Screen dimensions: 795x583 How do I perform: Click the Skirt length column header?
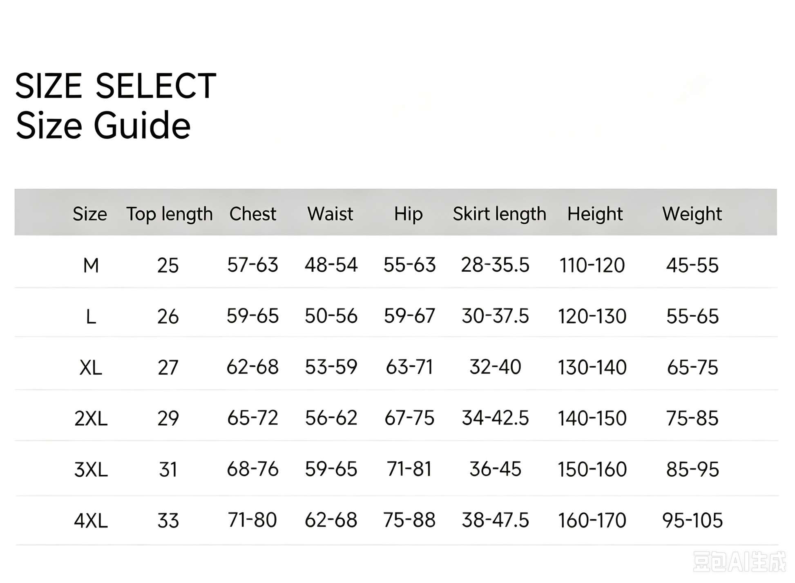pos(499,214)
